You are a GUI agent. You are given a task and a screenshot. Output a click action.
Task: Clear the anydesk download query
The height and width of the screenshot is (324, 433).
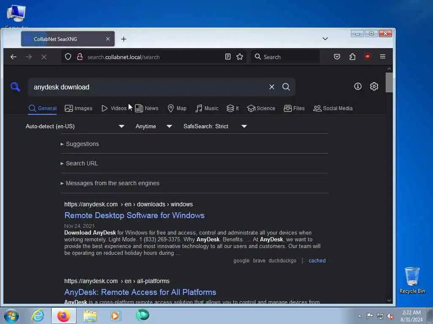pyautogui.click(x=272, y=87)
